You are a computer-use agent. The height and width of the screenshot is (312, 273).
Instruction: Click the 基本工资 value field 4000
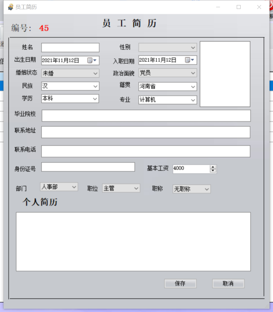coord(191,169)
